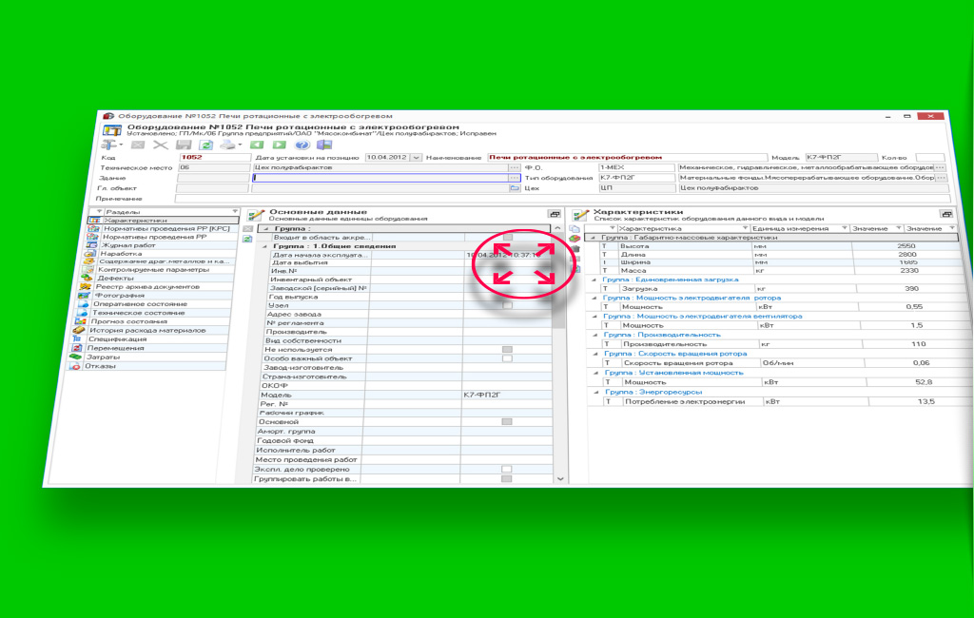Go to previous record with left arrow
Image resolution: width=974 pixels, height=618 pixels.
click(x=257, y=145)
